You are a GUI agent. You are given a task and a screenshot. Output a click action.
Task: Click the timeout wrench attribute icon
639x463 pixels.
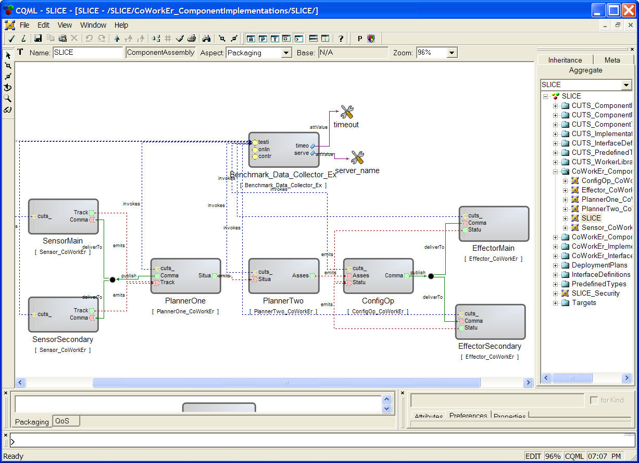(x=347, y=112)
